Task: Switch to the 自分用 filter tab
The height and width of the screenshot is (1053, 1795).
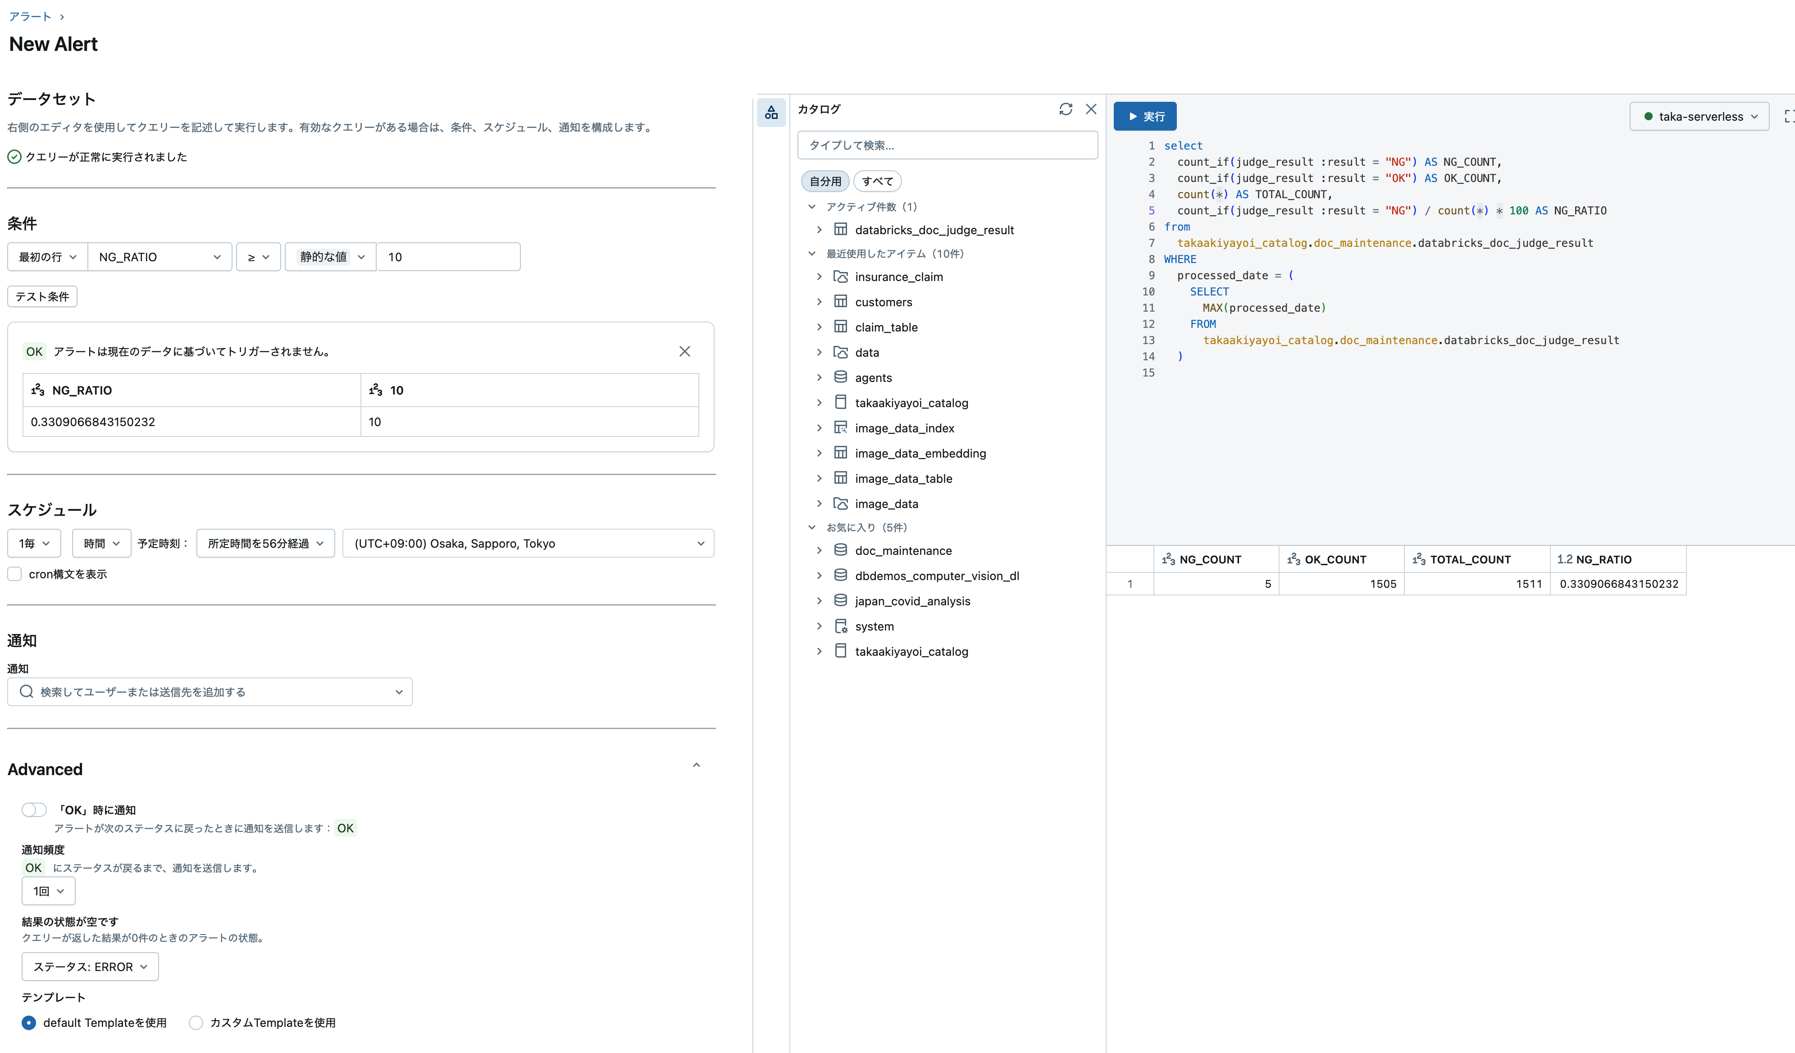Action: pyautogui.click(x=824, y=181)
